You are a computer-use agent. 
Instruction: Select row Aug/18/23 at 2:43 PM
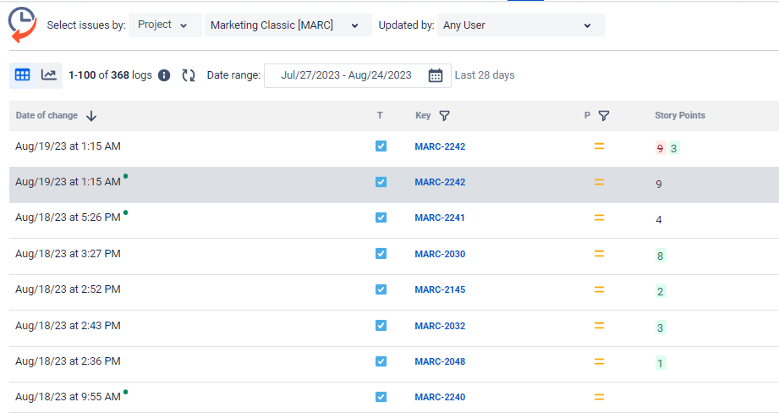coord(394,328)
